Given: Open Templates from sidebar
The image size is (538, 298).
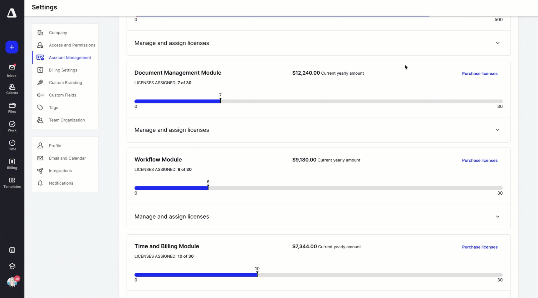Looking at the screenshot, I should [x=12, y=183].
